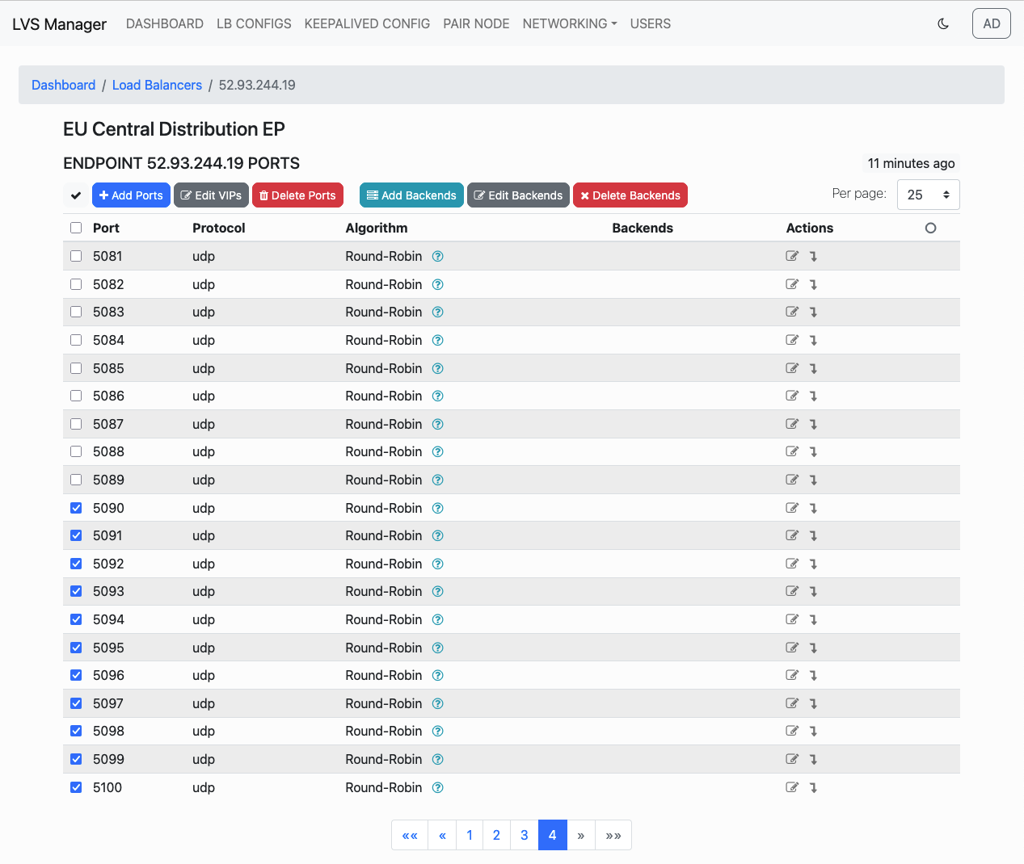Open the Users nav item
Image resolution: width=1024 pixels, height=864 pixels.
tap(651, 24)
